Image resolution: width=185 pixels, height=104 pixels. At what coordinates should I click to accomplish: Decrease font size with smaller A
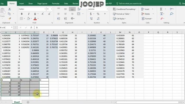[x=49, y=14]
